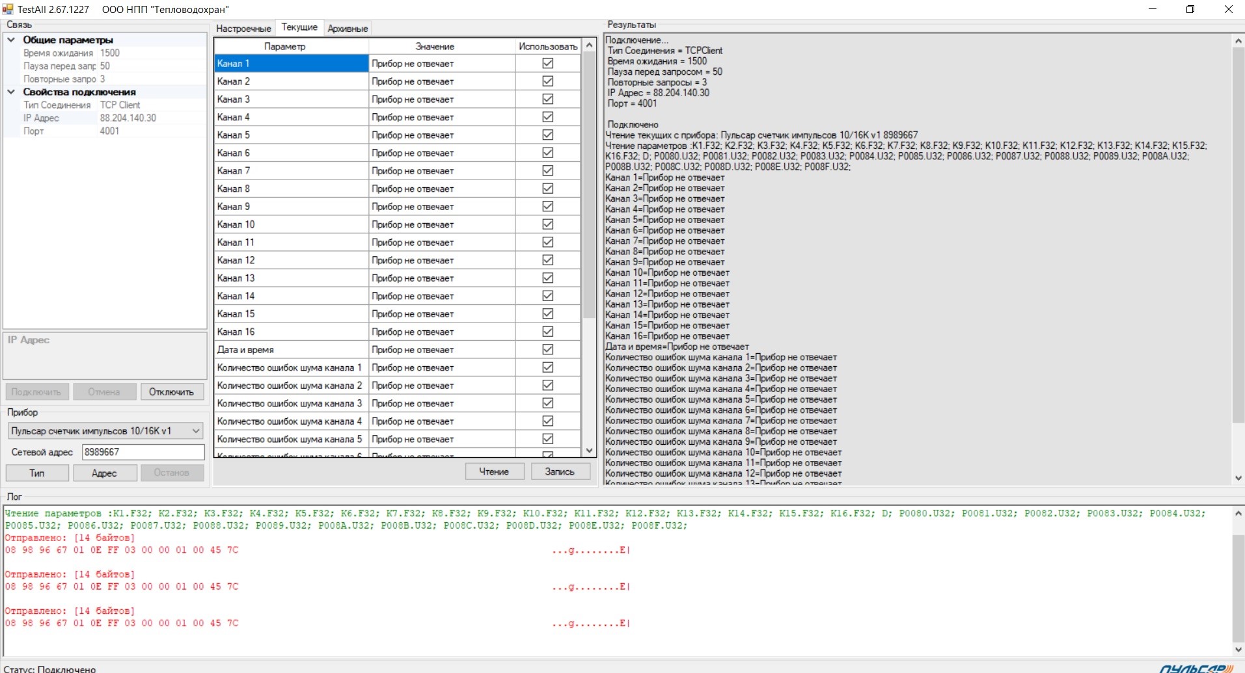Collapse the Свойства подключения section
Screen dimensions: 1245x673
[x=11, y=92]
